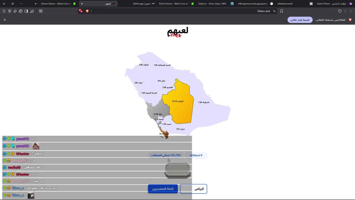
Task: Click the المدينة المنورة: 1.6K map label
Action: click(149, 93)
